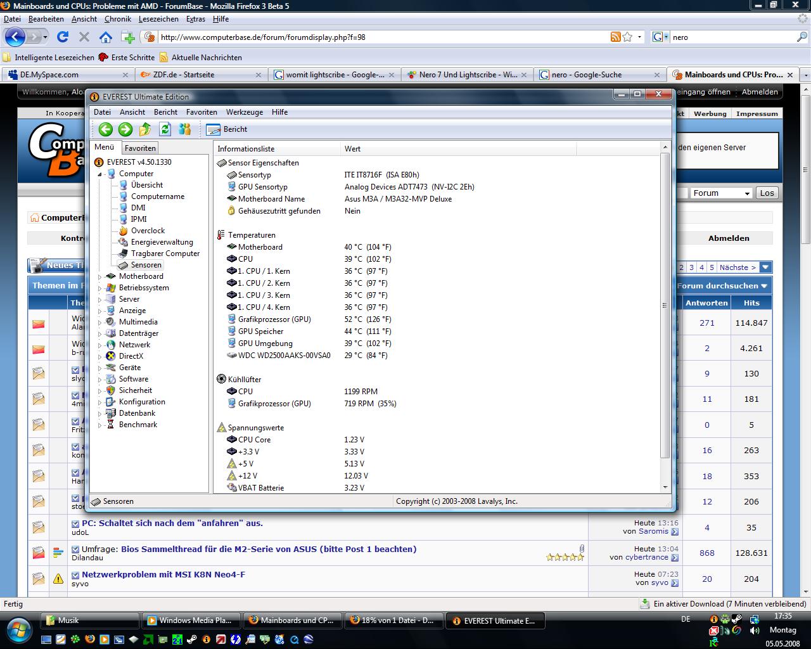This screenshot has width=811, height=649.
Task: Click the Firefox address bar URL
Action: (x=263, y=37)
